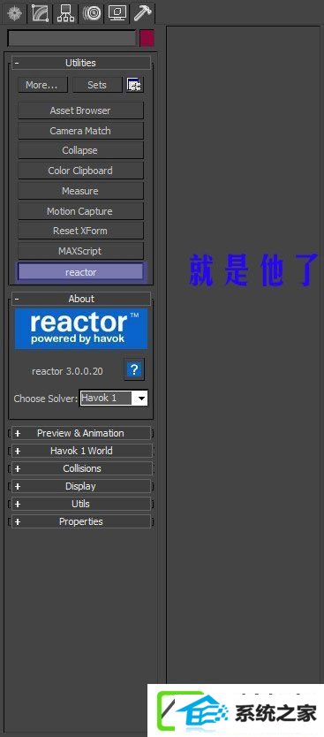
Task: Open the Hierarchy panel tab
Action: [65, 12]
